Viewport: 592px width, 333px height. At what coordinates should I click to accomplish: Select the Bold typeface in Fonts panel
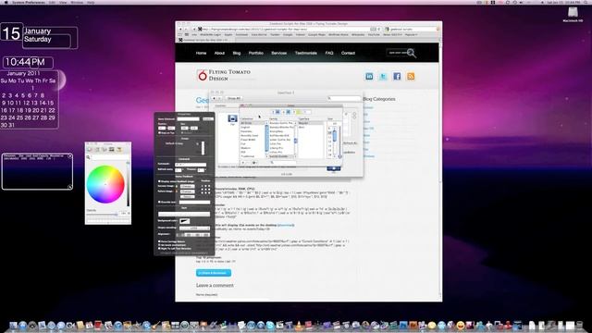point(302,128)
